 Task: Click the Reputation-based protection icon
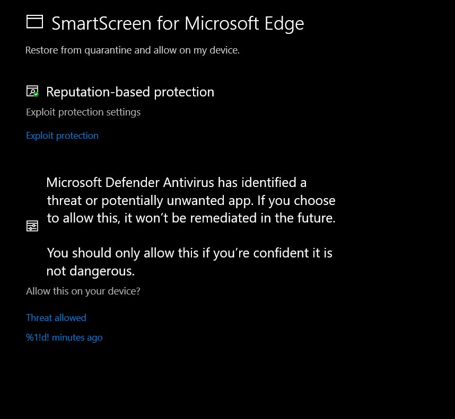(x=32, y=91)
